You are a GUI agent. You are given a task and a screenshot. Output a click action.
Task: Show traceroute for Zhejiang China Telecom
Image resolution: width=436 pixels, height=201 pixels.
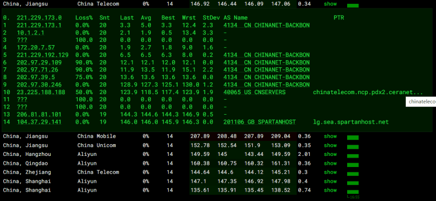(330, 172)
